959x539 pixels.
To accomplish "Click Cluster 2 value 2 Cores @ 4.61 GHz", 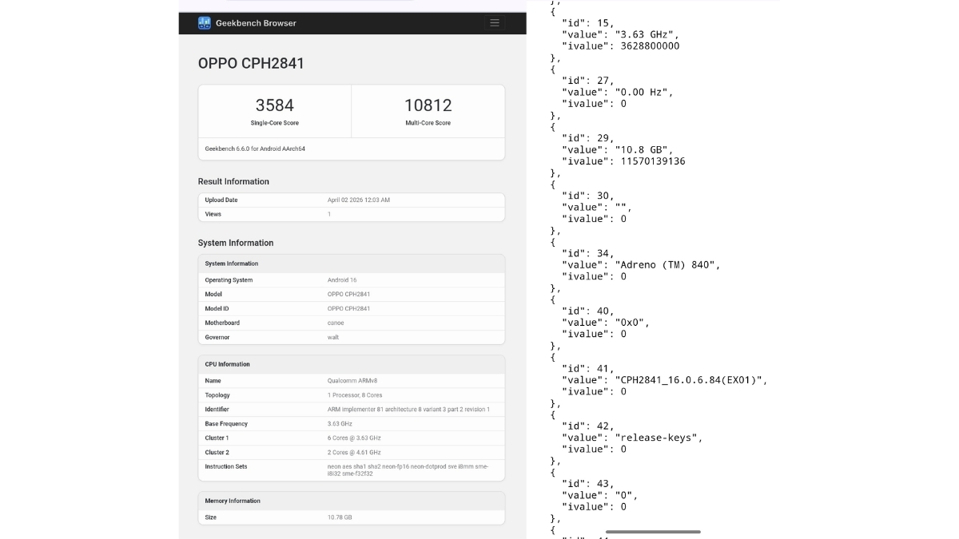I will coord(354,453).
